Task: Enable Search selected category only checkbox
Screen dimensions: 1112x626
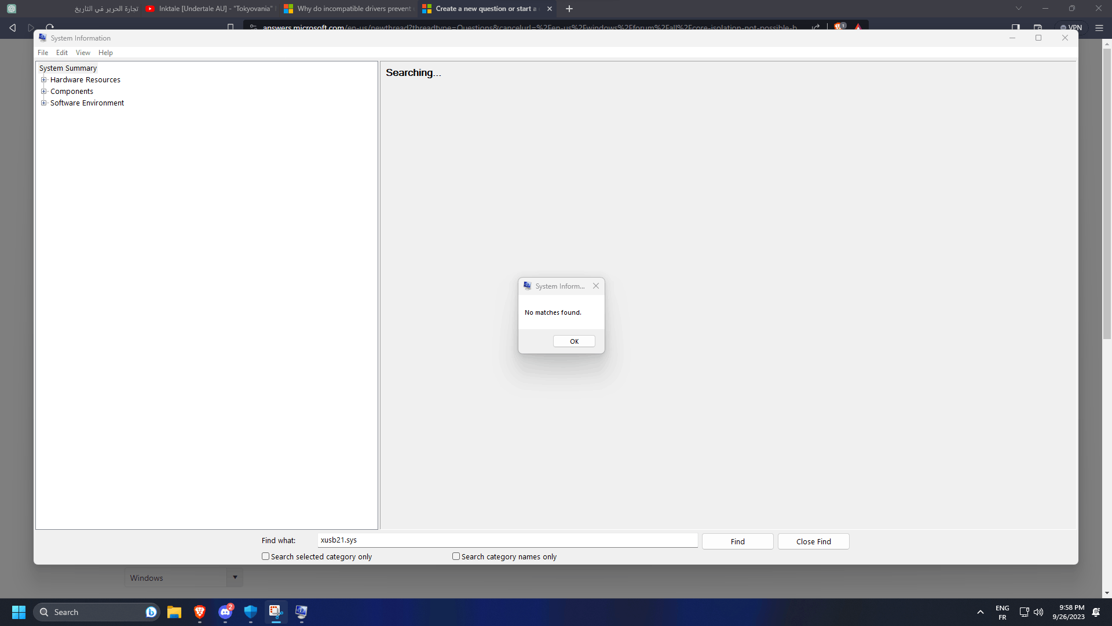Action: pyautogui.click(x=266, y=556)
